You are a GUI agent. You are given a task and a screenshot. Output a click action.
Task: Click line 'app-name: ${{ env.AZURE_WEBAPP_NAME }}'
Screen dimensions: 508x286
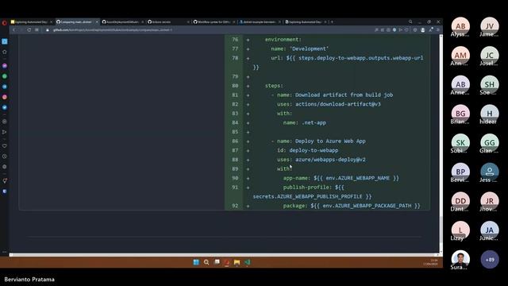(341, 178)
